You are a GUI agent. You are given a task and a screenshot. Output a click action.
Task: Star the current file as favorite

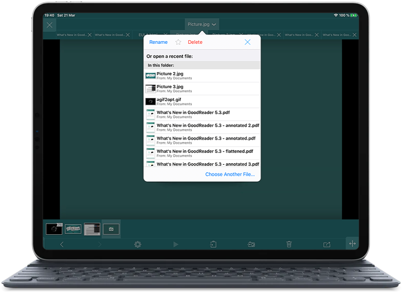(x=178, y=42)
